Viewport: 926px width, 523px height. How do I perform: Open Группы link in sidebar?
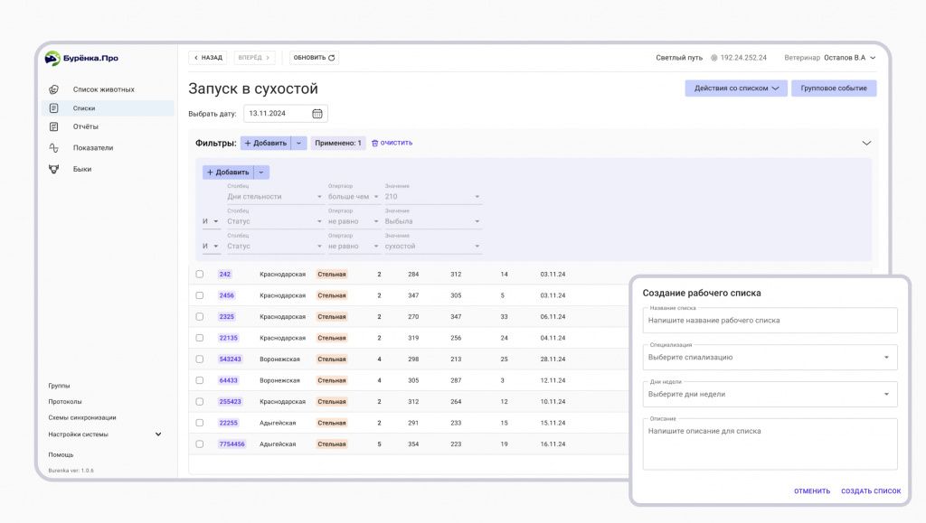pyautogui.click(x=59, y=386)
